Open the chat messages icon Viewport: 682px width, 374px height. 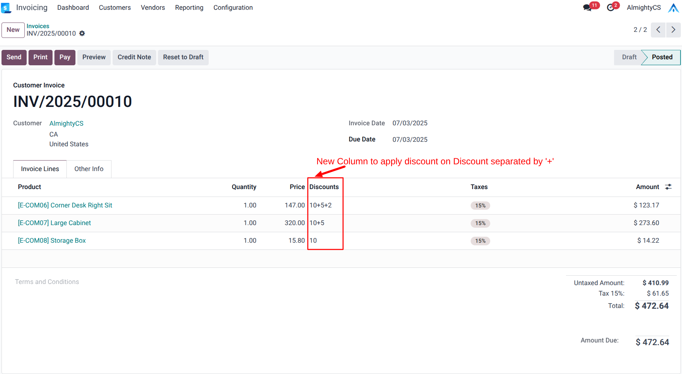(587, 8)
